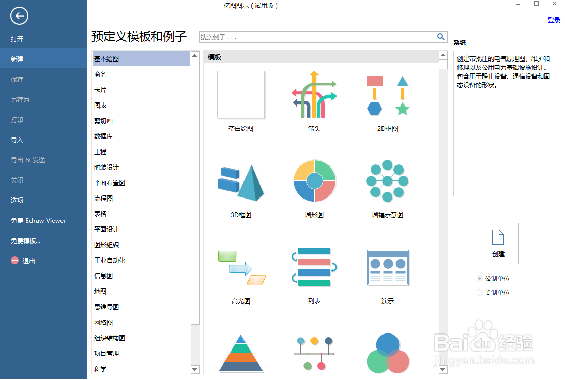Click the 登录 link

tap(554, 20)
